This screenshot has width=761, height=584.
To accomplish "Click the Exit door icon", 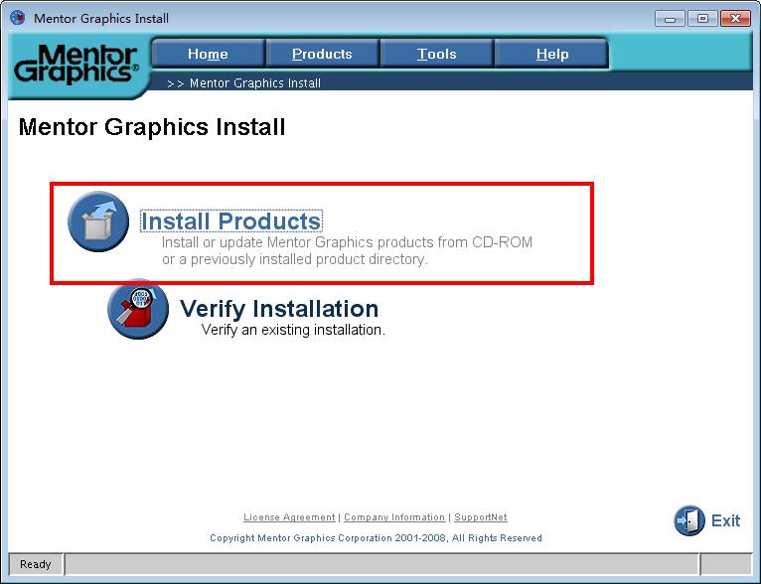I will tap(689, 520).
